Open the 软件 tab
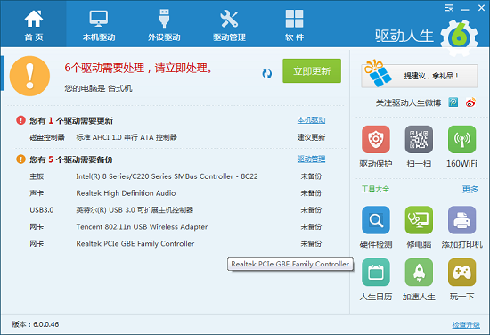 [x=294, y=25]
